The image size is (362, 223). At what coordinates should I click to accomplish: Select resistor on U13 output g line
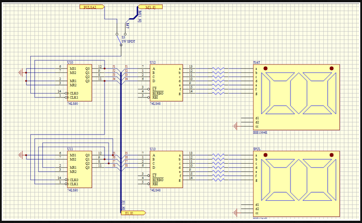(x=218, y=180)
